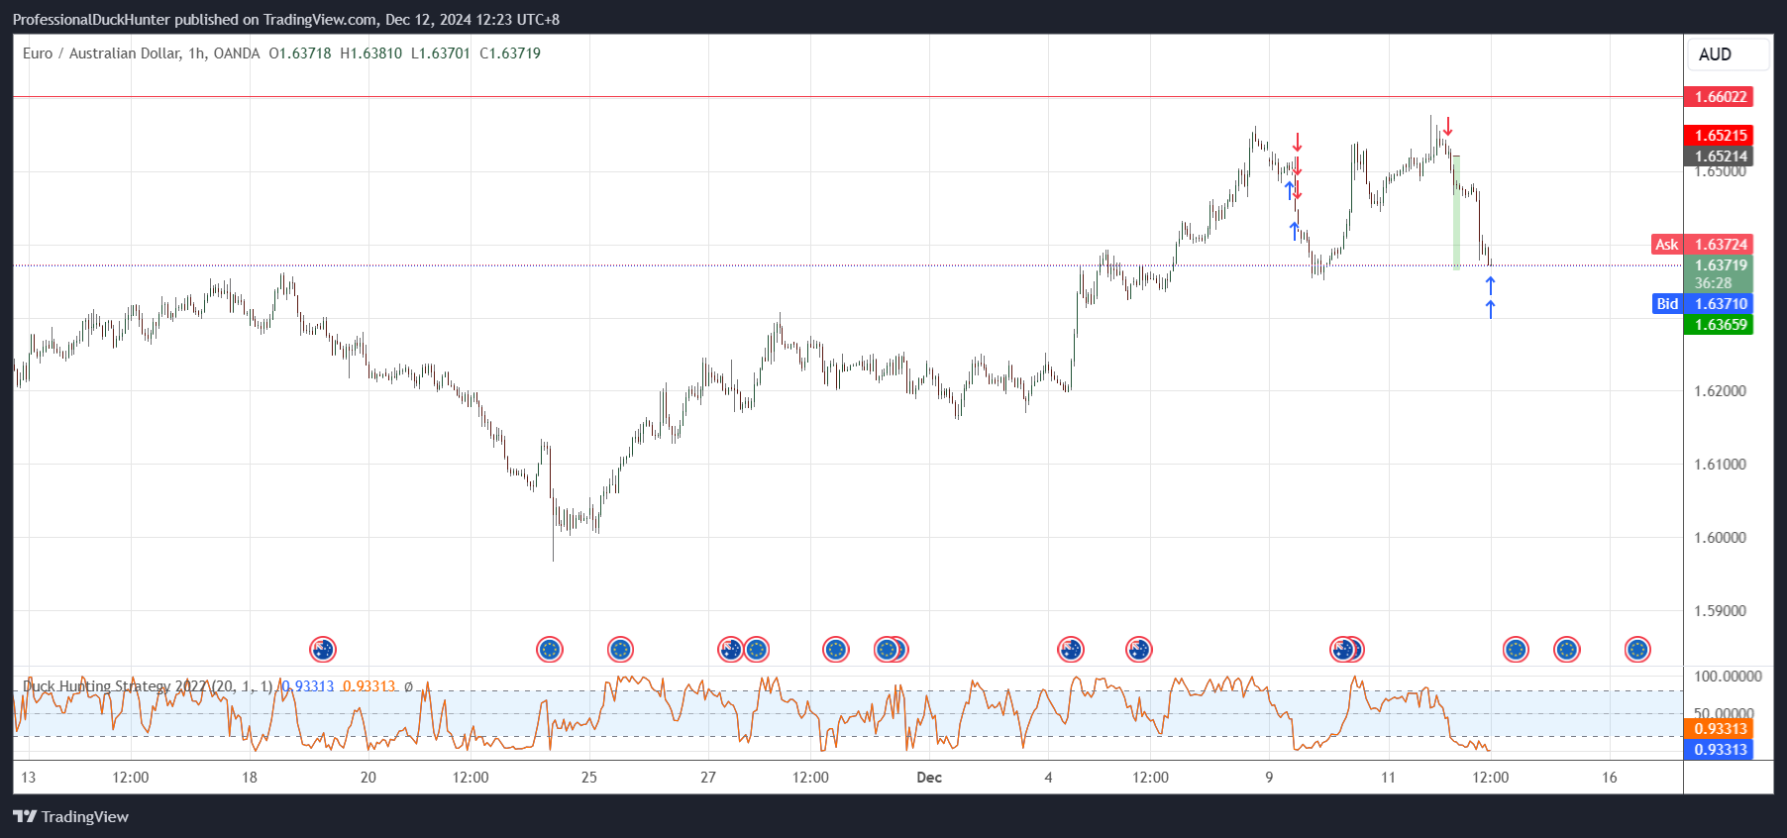Click the 16 date label on the time axis
The height and width of the screenshot is (838, 1787).
tap(1610, 778)
